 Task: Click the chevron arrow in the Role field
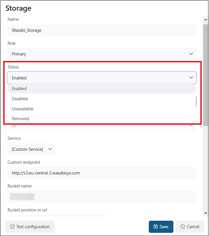191,54
